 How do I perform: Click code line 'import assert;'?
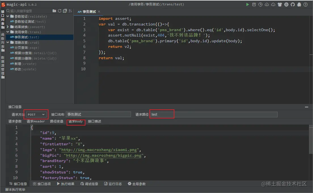(x=115, y=18)
